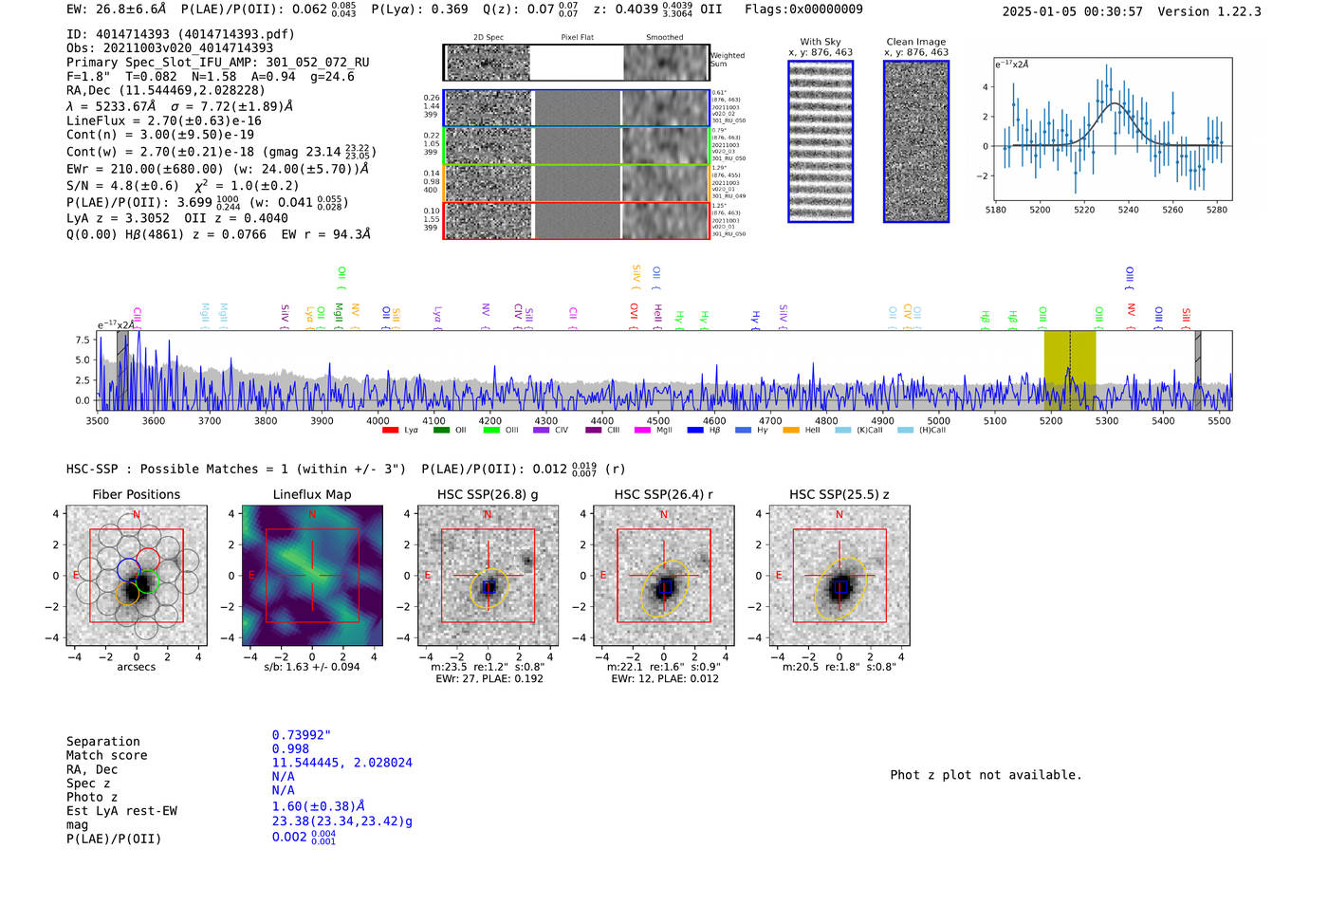Image resolution: width=1328 pixels, height=904 pixels.
Task: Click the blue fiber circle in Fiber Positions
Action: point(129,570)
